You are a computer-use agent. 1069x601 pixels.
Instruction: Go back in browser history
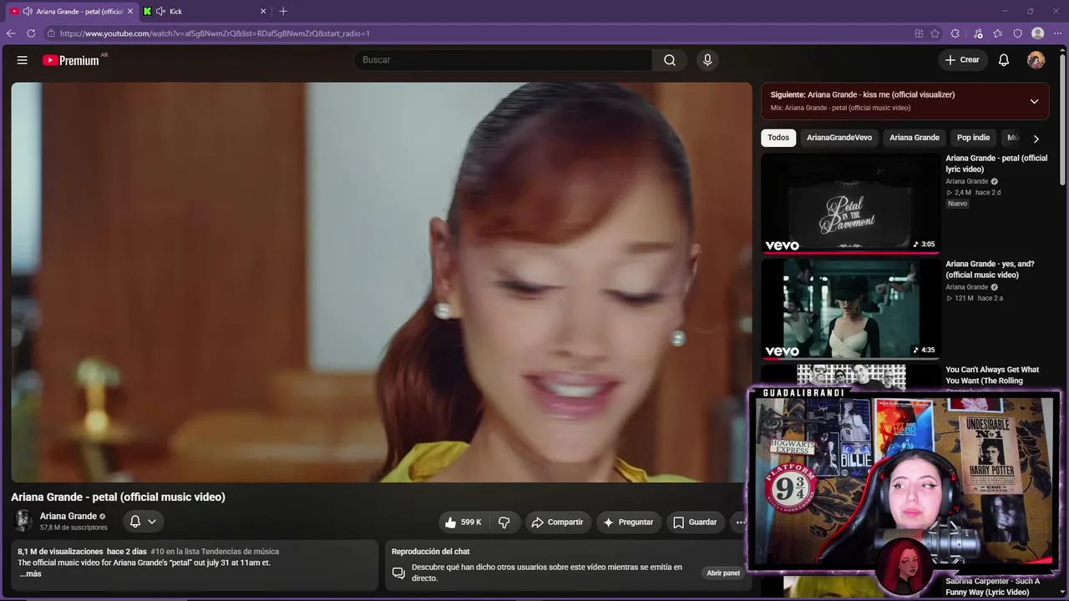click(11, 33)
